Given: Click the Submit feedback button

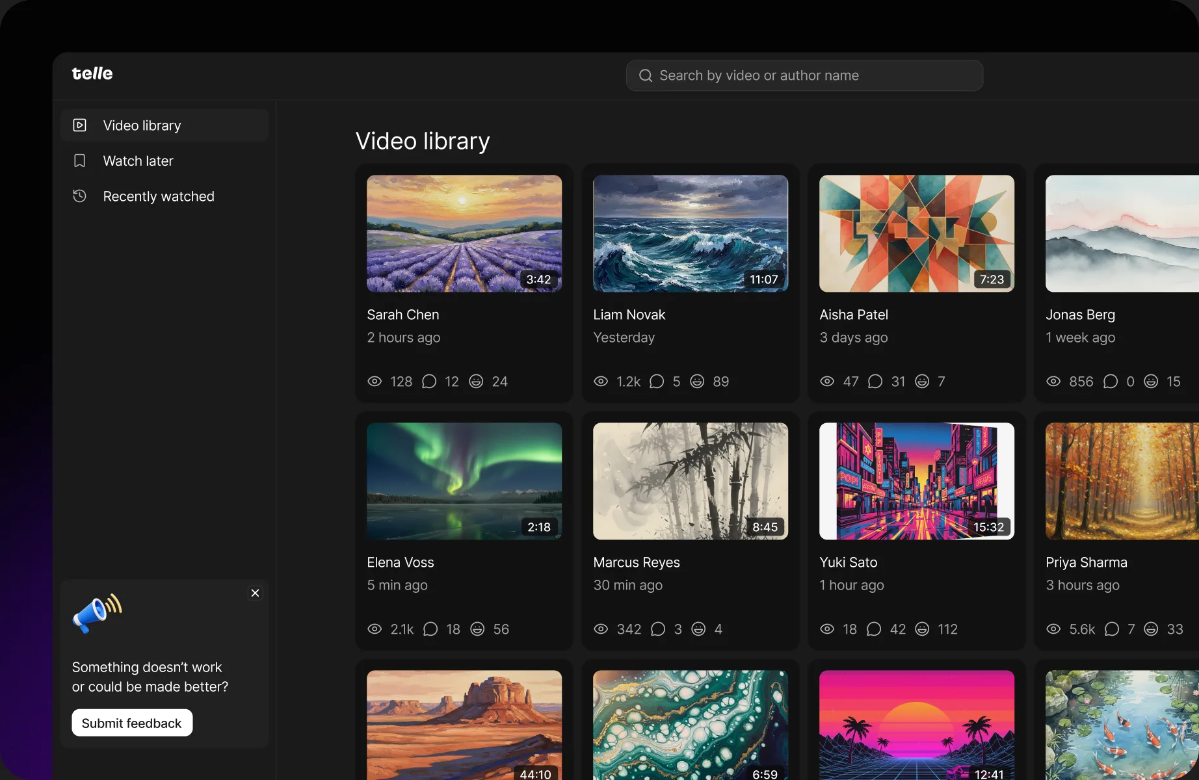Looking at the screenshot, I should [132, 723].
